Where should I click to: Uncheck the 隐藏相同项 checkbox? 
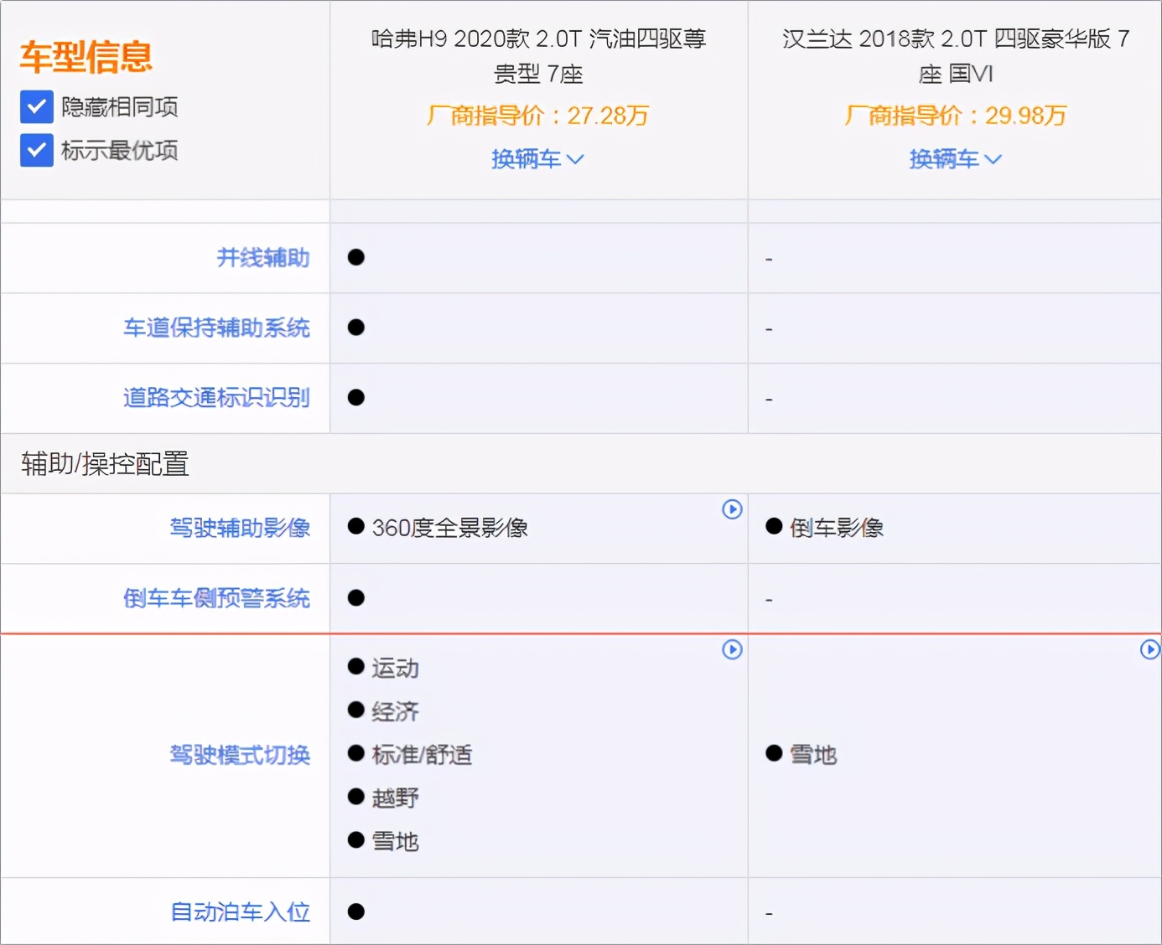click(37, 107)
